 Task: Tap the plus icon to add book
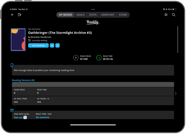[x=12, y=15]
